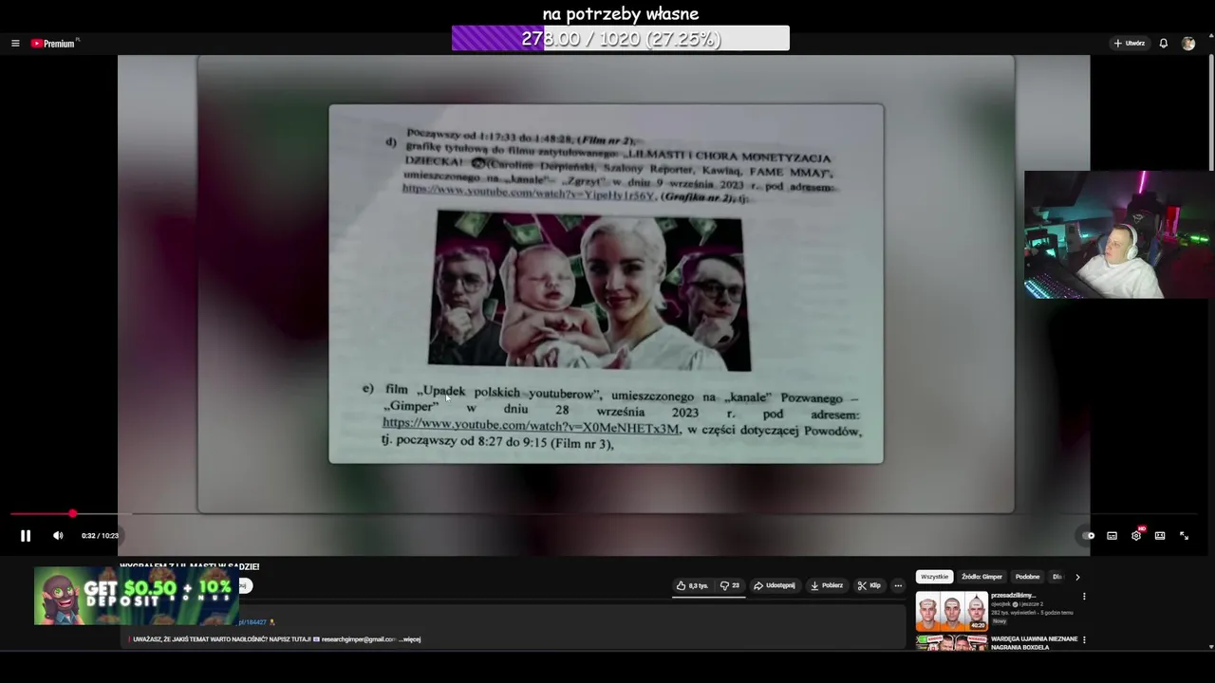The height and width of the screenshot is (683, 1215).
Task: Like the video with 8,3 tys.
Action: [692, 585]
